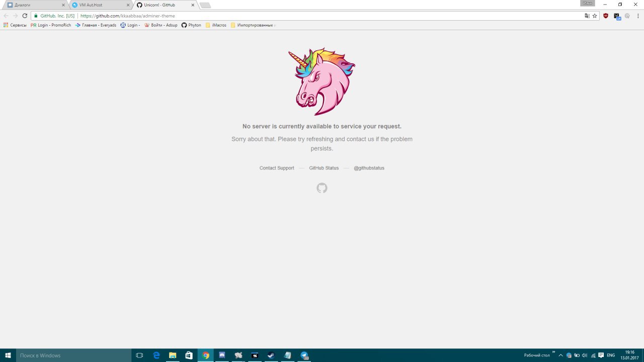644x362 pixels.
Task: Open the Apps (Сервисы) bookmark
Action: (x=15, y=25)
